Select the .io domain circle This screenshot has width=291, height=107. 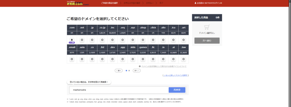pyautogui.click(x=163, y=59)
